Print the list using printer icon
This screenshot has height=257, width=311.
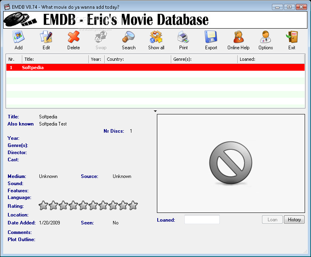tap(183, 37)
